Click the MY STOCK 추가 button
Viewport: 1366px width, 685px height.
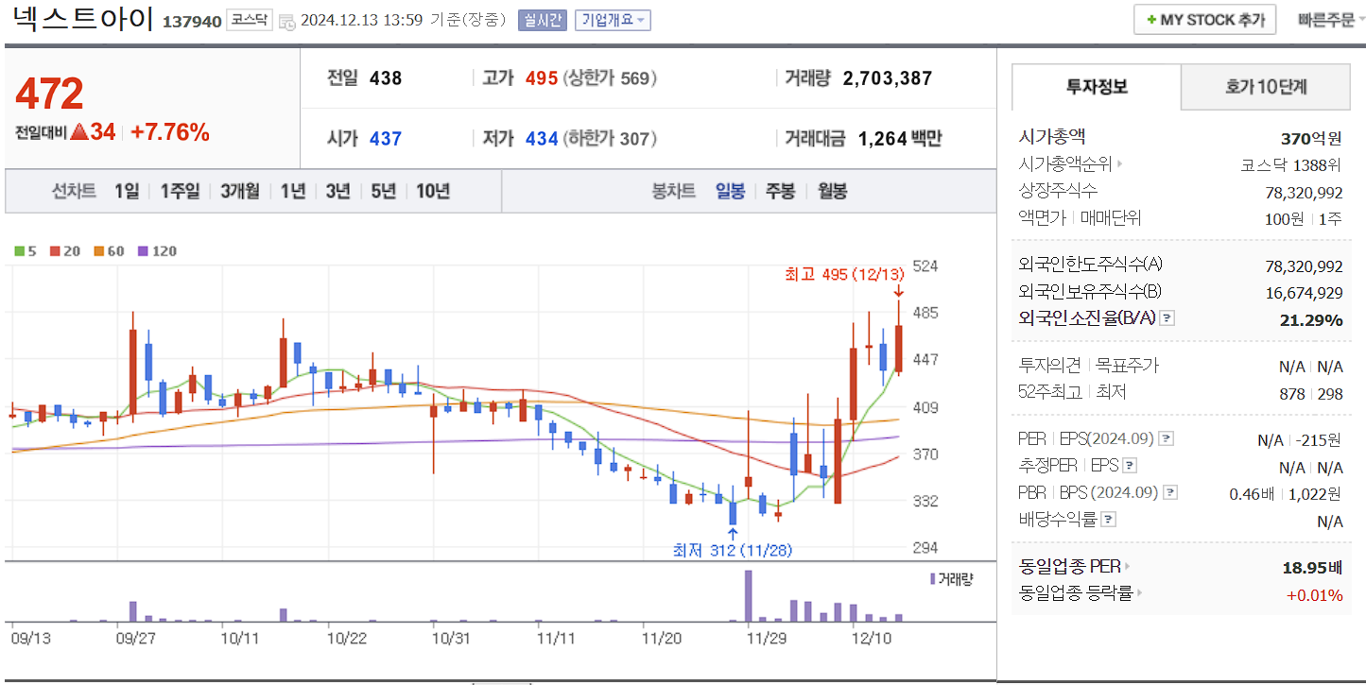pos(1203,18)
